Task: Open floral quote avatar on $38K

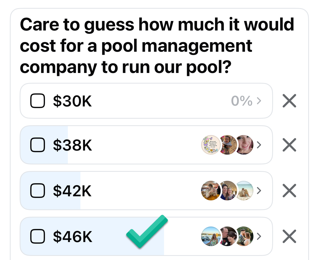Action: tap(211, 145)
